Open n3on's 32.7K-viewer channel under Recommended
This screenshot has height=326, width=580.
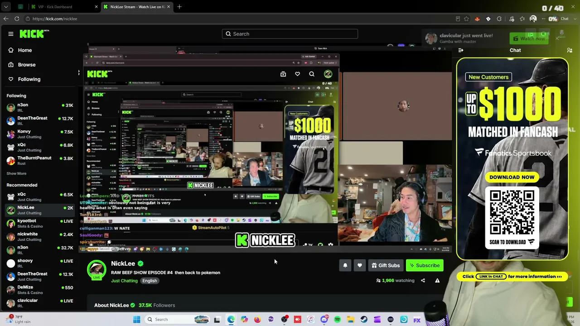[x=40, y=250]
